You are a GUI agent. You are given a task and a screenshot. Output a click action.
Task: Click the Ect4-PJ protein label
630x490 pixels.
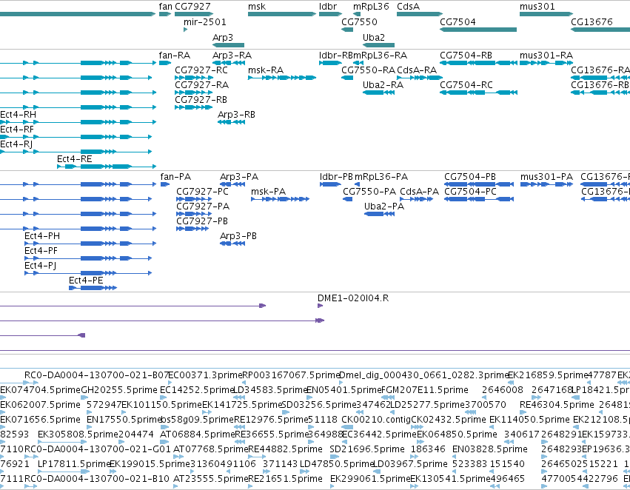pos(41,266)
